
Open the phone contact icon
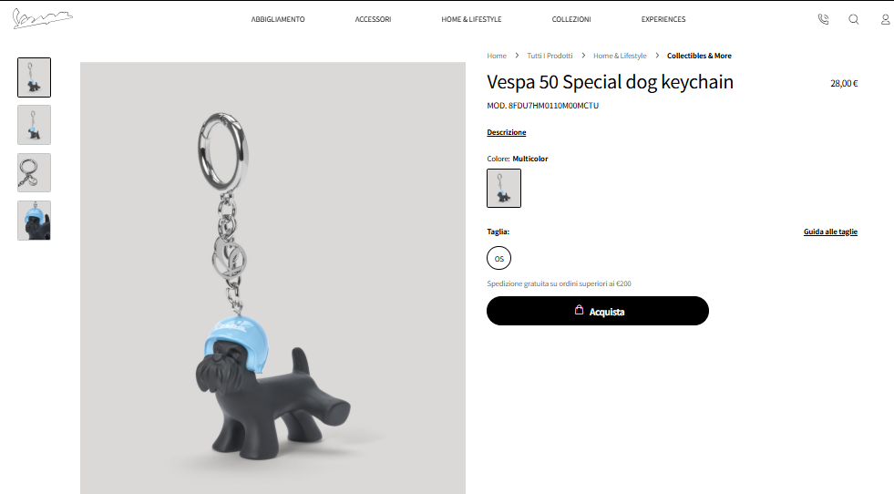click(x=823, y=19)
